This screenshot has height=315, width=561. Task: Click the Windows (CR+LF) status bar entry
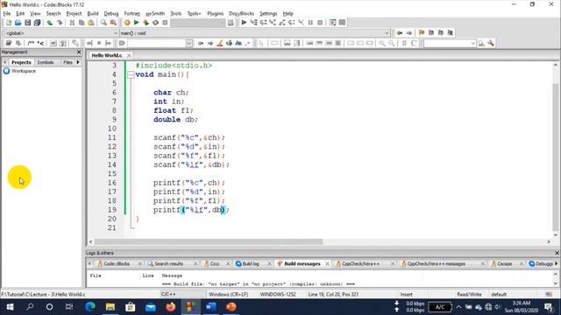click(x=228, y=294)
